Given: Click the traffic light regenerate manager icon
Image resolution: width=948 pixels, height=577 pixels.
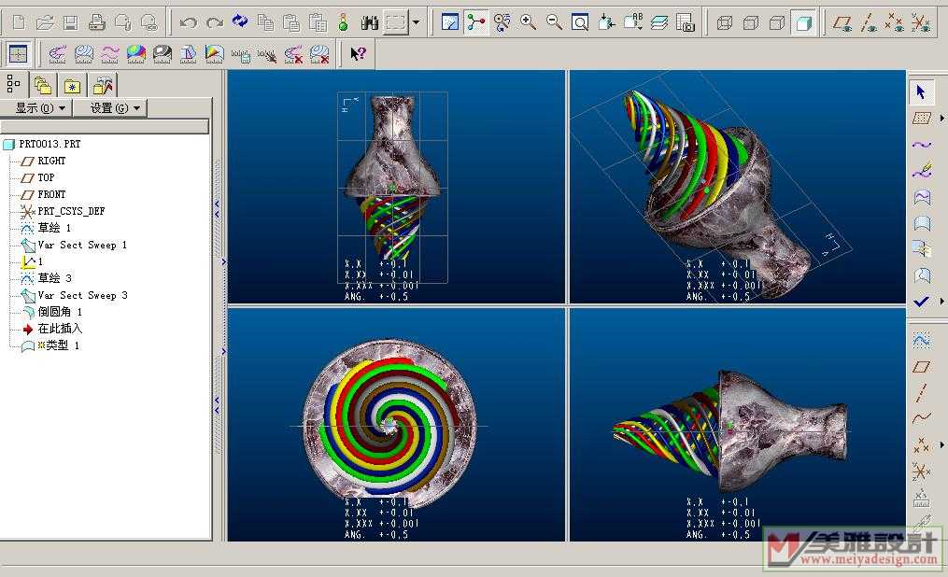Looking at the screenshot, I should click(x=343, y=23).
